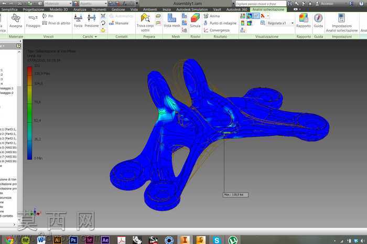
Task: Click the browser panel help icon
Action: (x=18, y=46)
